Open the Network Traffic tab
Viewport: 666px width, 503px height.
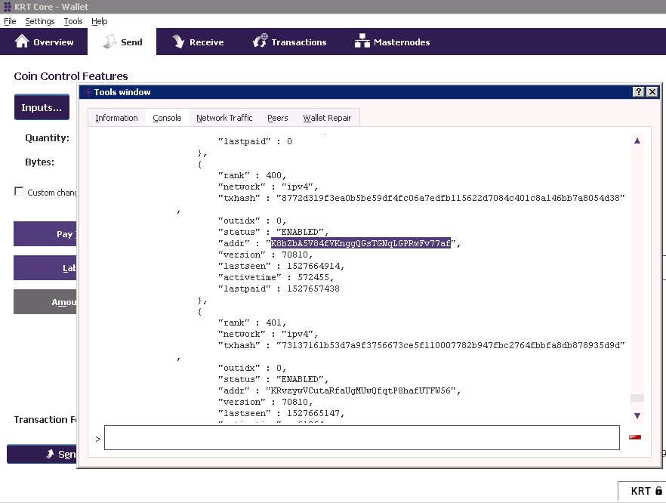tap(224, 118)
